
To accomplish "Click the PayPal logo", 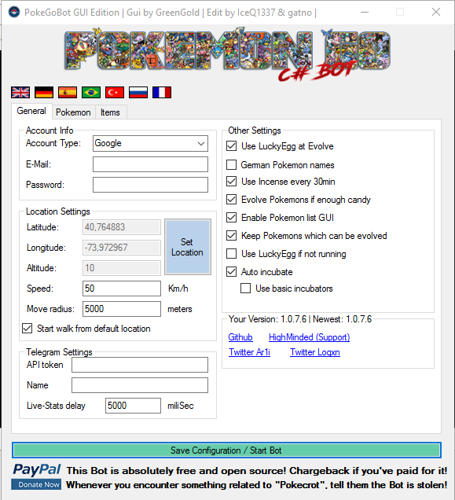I will pos(37,469).
